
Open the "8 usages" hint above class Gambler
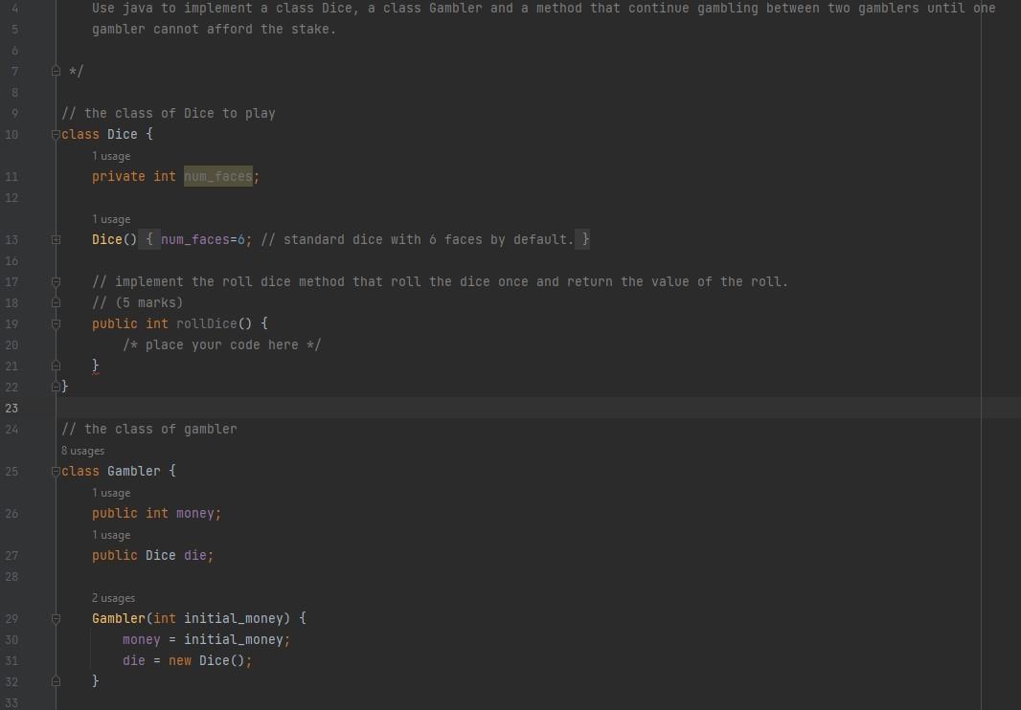click(83, 450)
